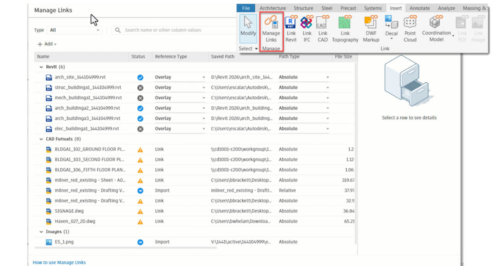
Task: Click the RVT file icon of arch_buildinga3_144104999.rvt
Action: (x=49, y=118)
